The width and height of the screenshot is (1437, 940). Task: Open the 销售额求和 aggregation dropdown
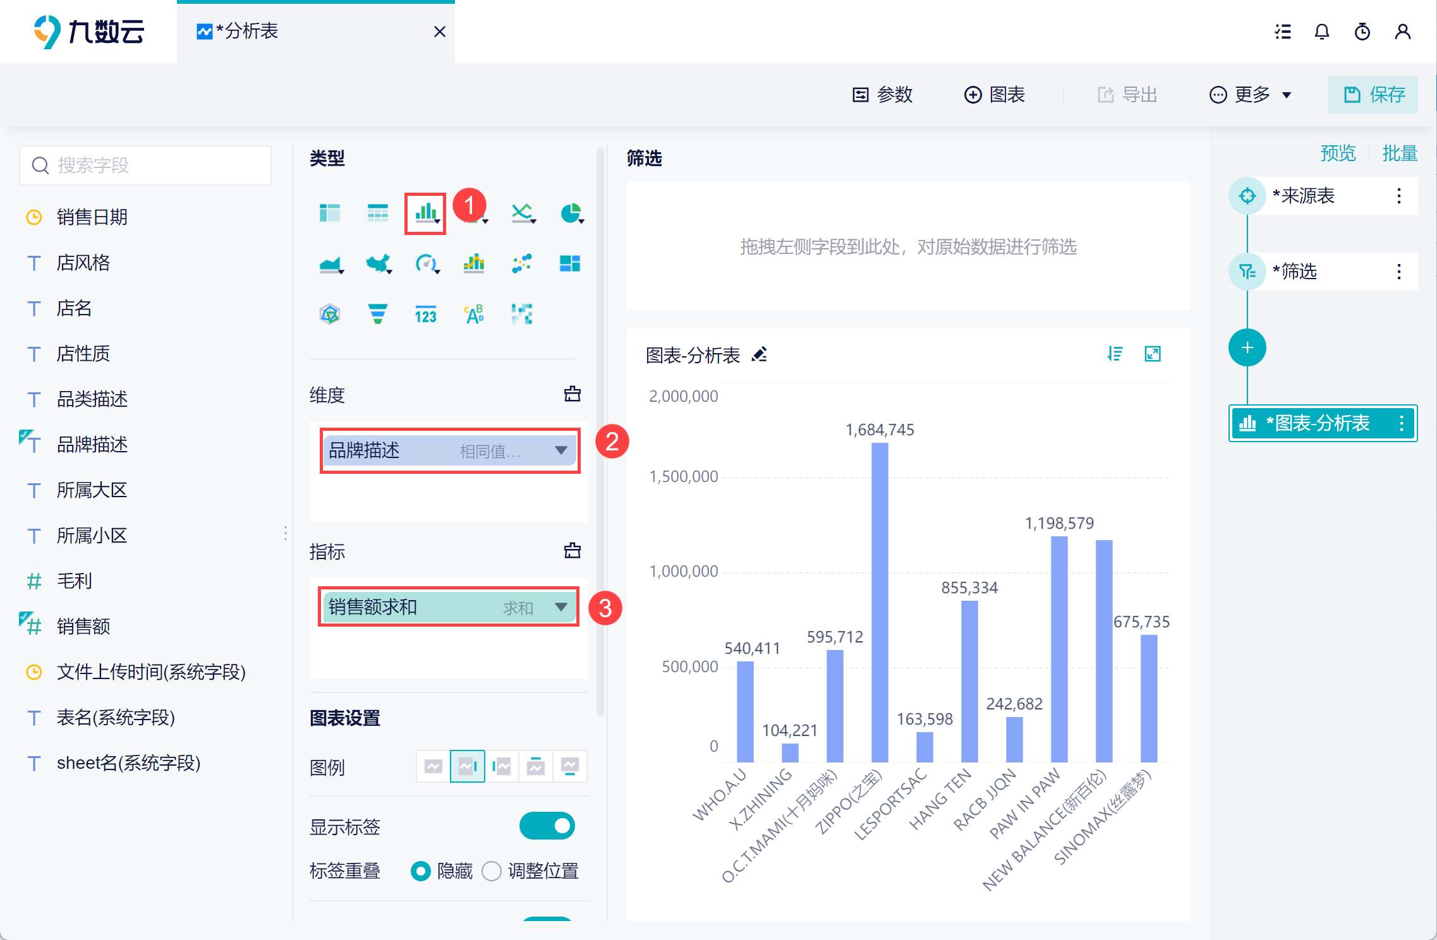(561, 607)
